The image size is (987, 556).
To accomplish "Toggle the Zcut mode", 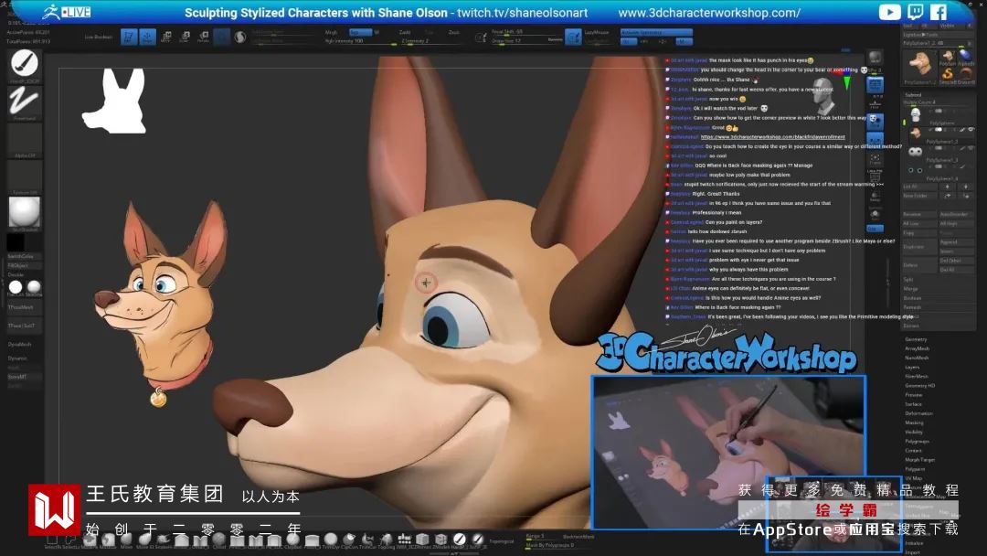I will (x=454, y=32).
